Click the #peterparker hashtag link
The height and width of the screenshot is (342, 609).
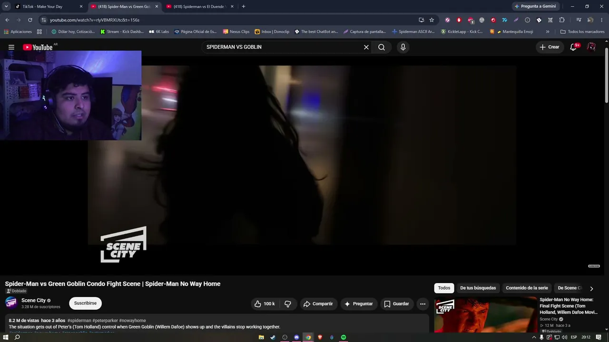coord(105,321)
